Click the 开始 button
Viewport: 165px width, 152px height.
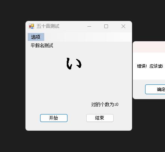tap(54, 118)
